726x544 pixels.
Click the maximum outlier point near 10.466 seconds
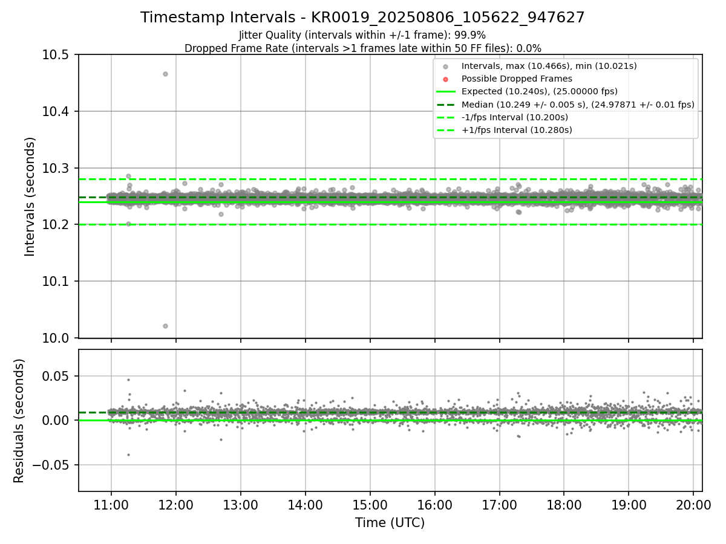click(x=165, y=74)
